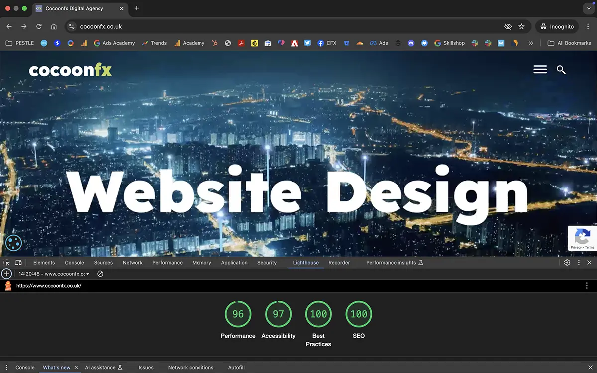
Task: Open DevTools settings gear
Action: point(567,263)
